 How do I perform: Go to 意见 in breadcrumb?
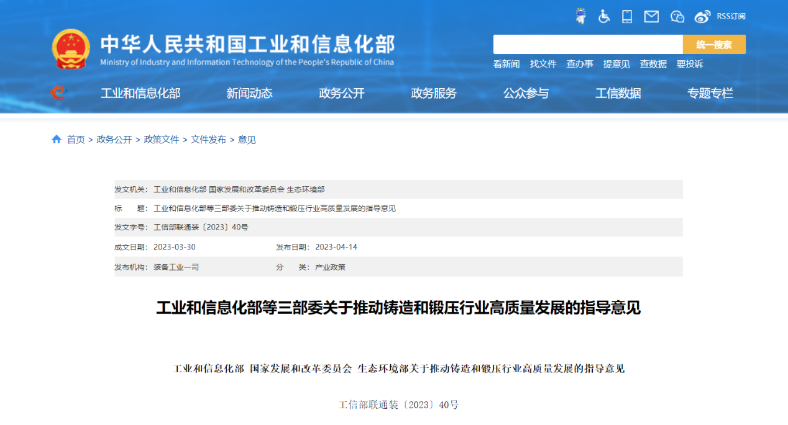(247, 140)
